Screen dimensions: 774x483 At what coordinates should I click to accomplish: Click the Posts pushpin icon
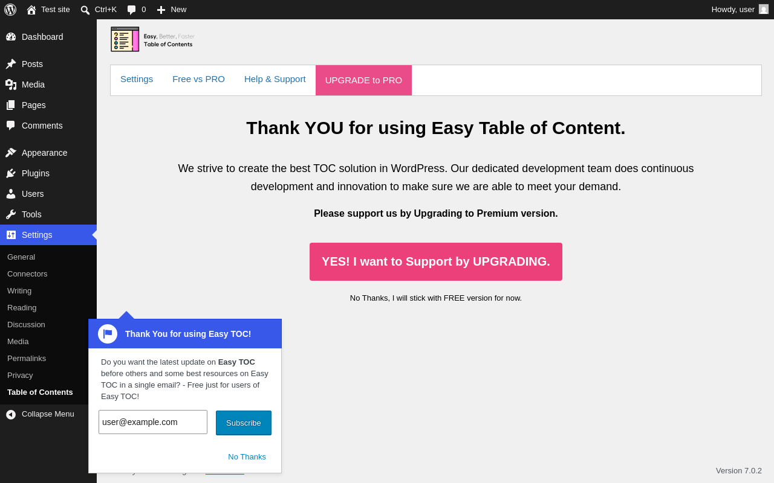[x=11, y=64]
